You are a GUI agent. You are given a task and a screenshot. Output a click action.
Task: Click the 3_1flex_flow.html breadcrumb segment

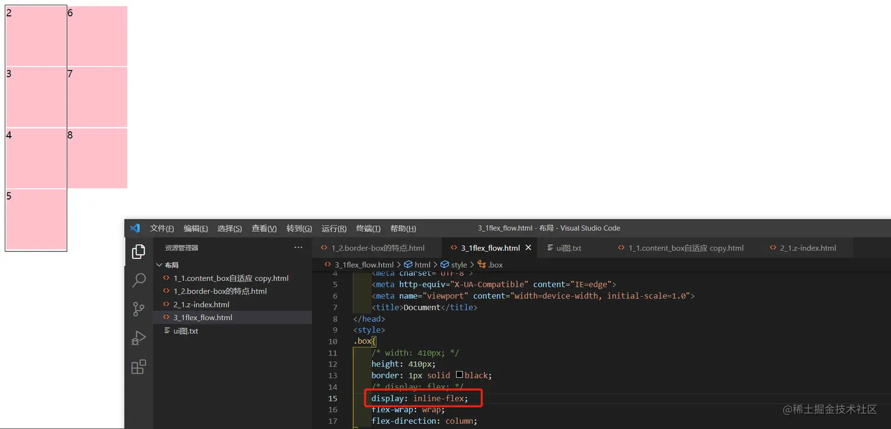pos(359,265)
